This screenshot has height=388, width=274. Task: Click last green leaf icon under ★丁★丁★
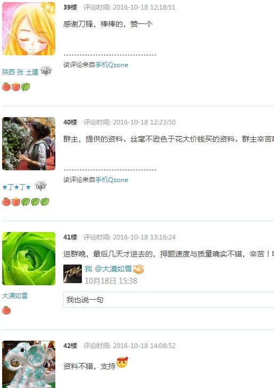[x=45, y=202]
